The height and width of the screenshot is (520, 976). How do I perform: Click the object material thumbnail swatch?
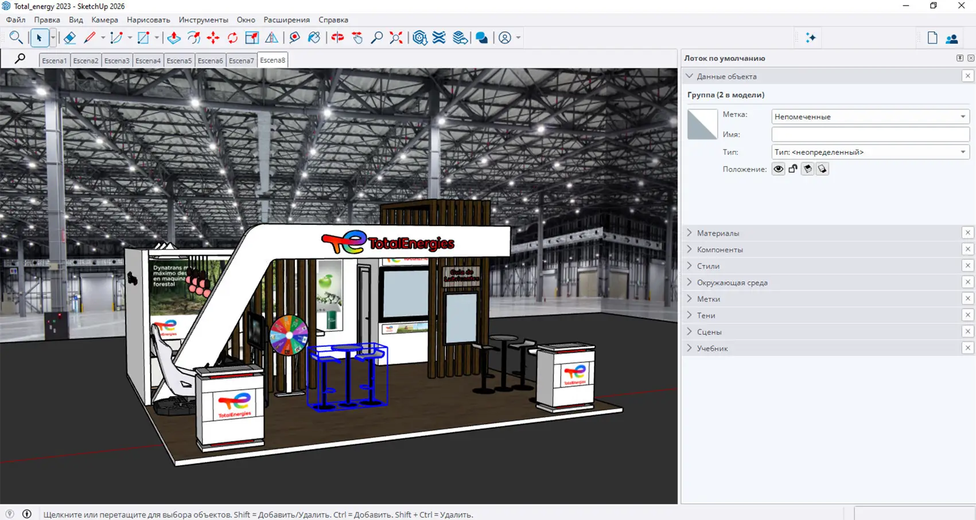point(702,124)
